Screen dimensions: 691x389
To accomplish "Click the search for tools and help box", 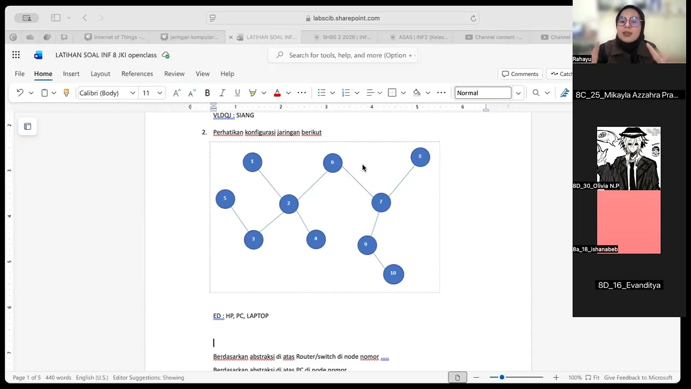I will coord(342,55).
